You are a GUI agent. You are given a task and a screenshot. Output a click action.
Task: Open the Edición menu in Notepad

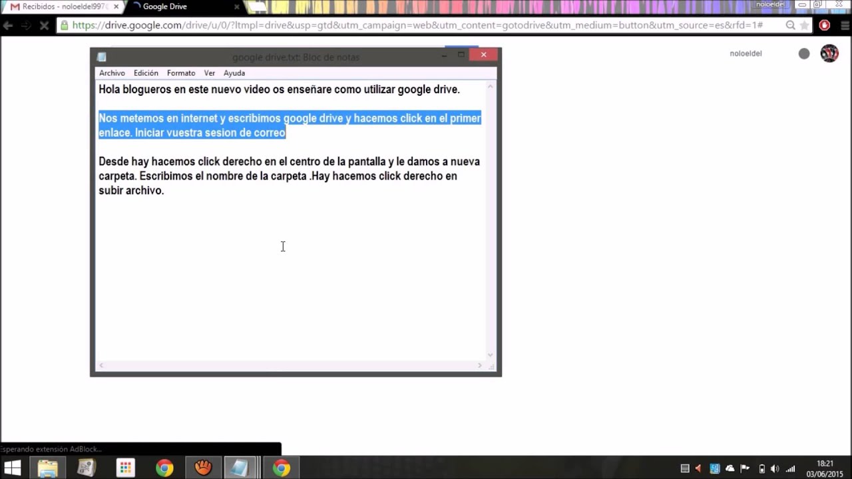click(x=146, y=73)
